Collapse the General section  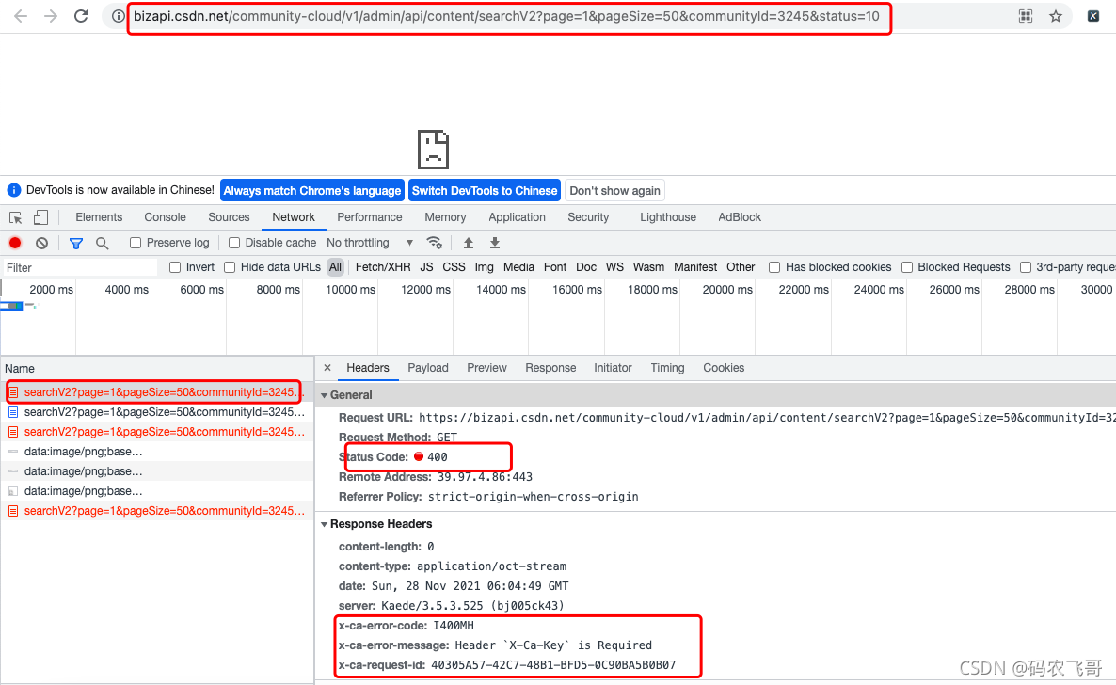pyautogui.click(x=325, y=395)
